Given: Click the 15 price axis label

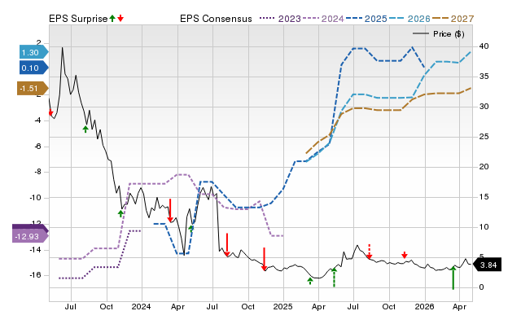Looking at the screenshot, I should pyautogui.click(x=484, y=197).
